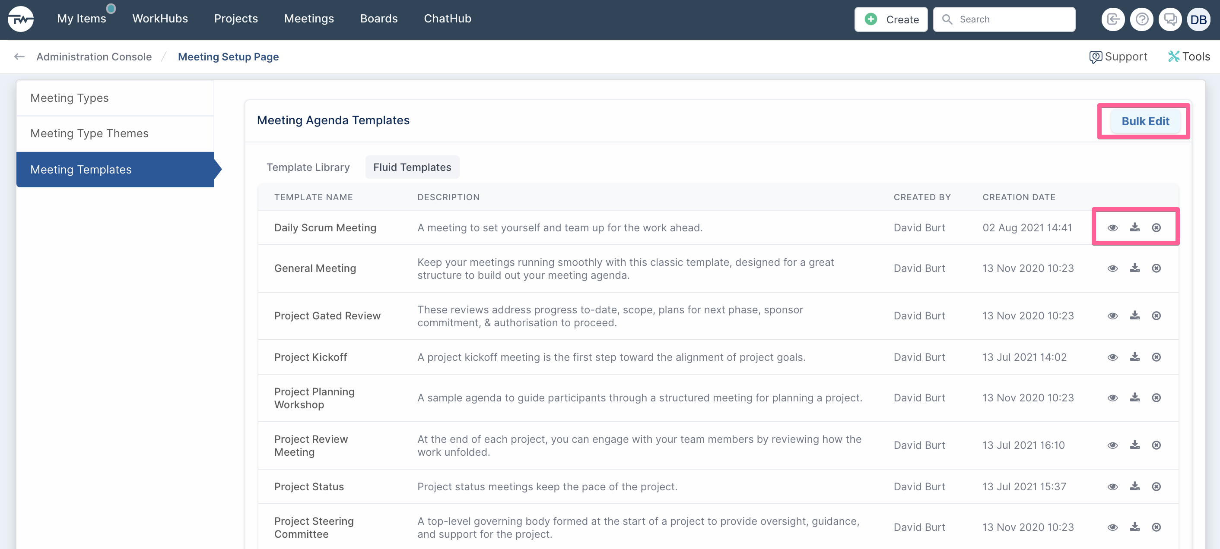This screenshot has width=1220, height=549.
Task: Preview the Project Kickoff template (eye icon)
Action: [x=1112, y=357]
